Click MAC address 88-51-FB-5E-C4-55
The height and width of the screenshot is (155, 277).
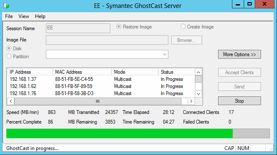(74, 79)
